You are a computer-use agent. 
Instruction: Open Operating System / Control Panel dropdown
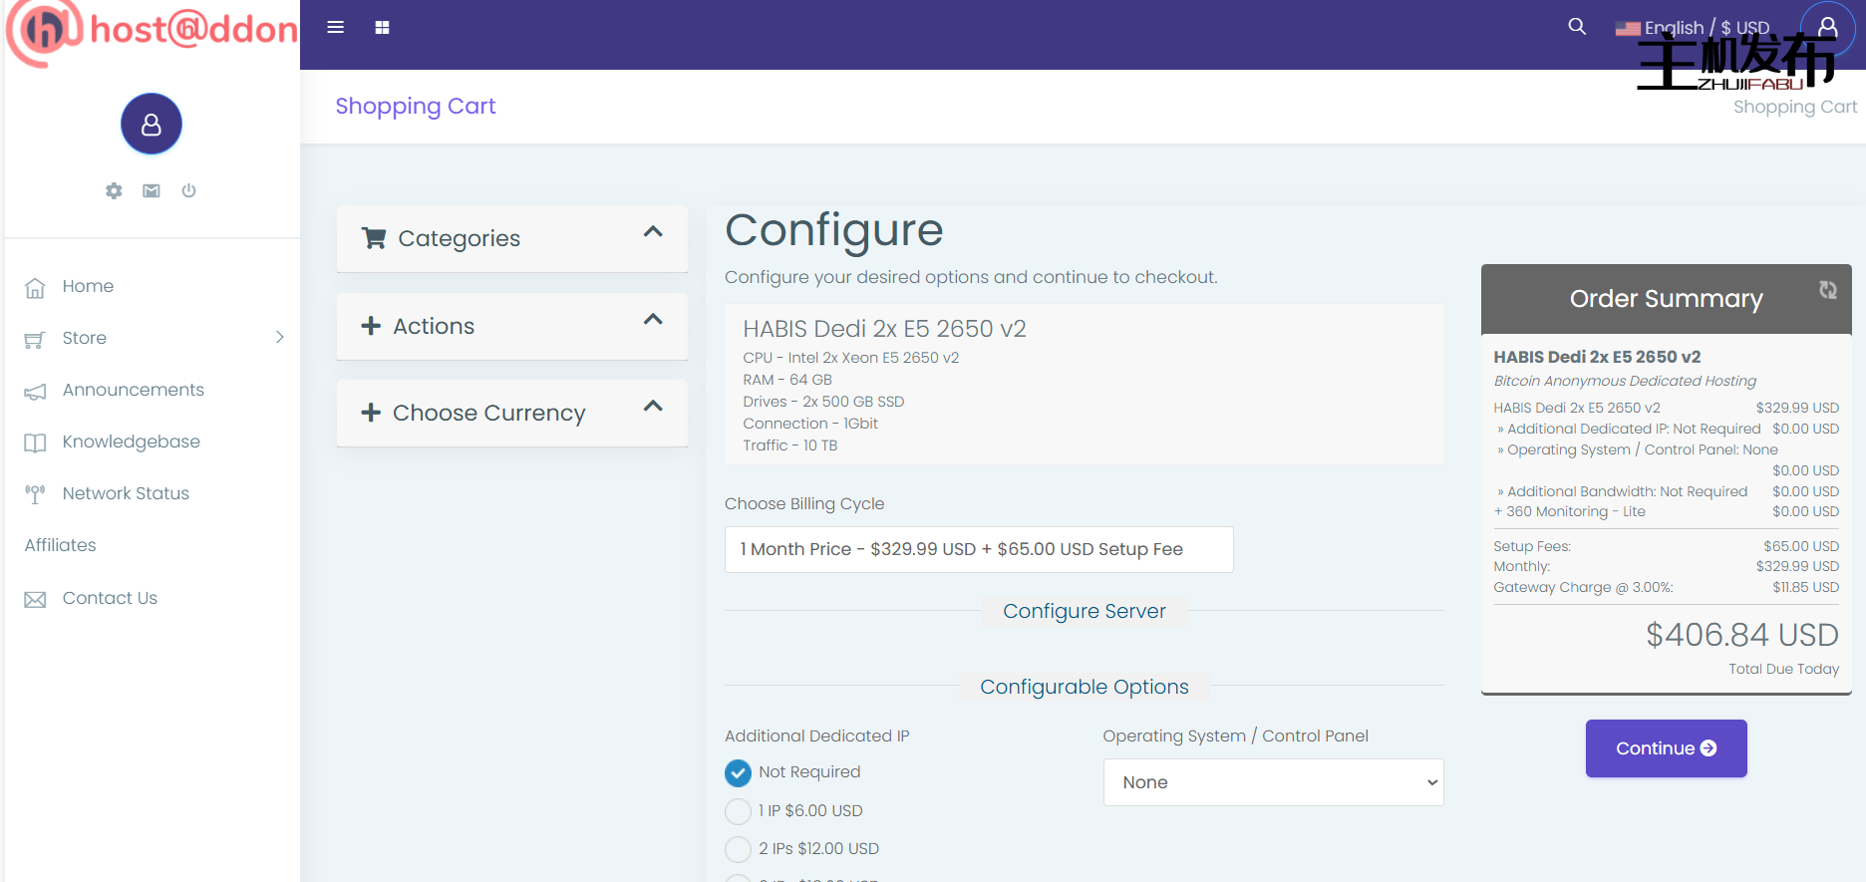[1273, 782]
